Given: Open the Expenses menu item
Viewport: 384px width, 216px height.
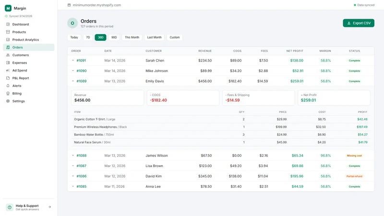Looking at the screenshot, I should pyautogui.click(x=20, y=63).
